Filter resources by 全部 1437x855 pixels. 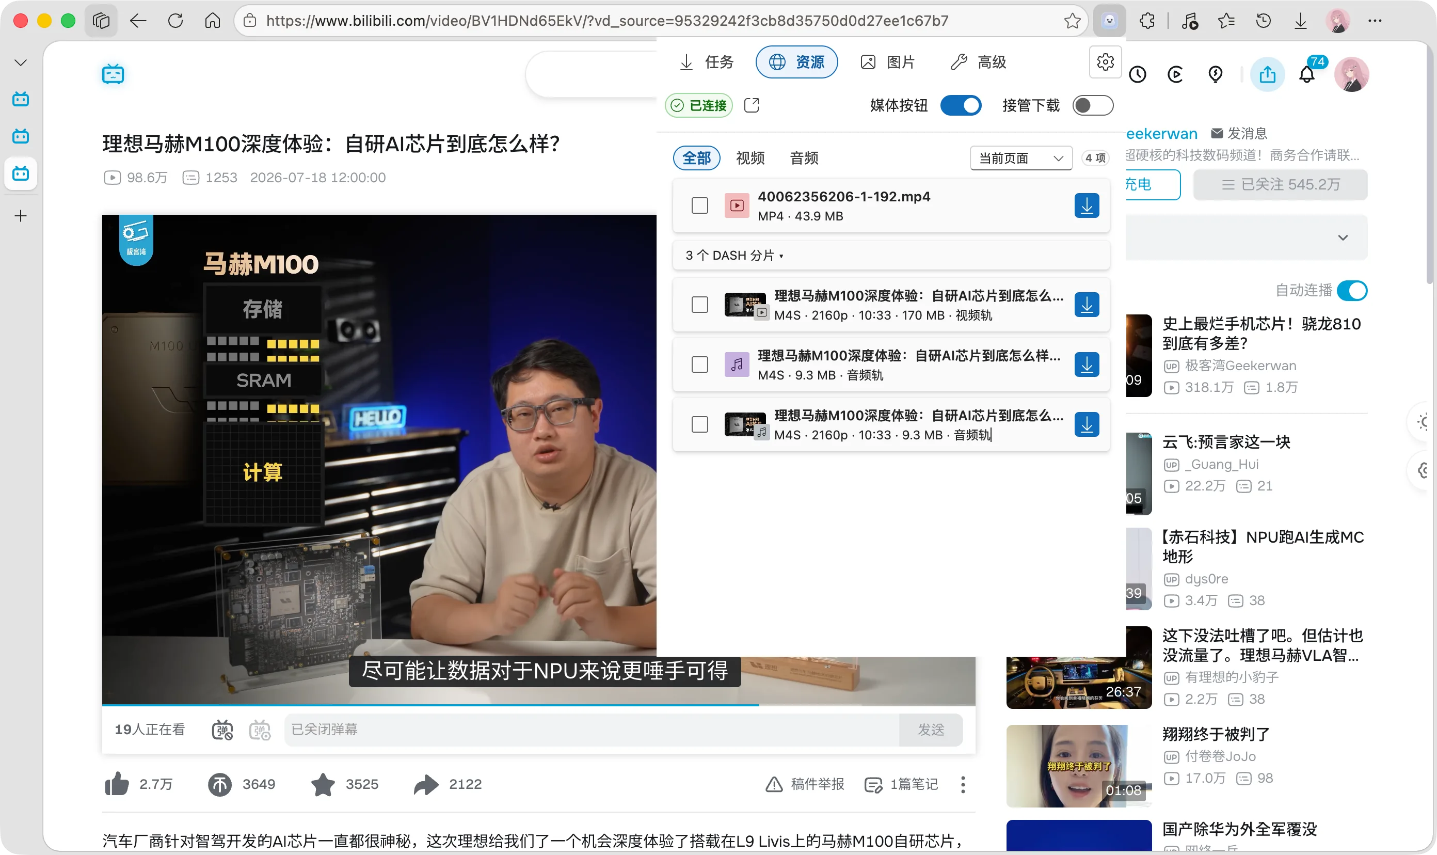coord(696,158)
